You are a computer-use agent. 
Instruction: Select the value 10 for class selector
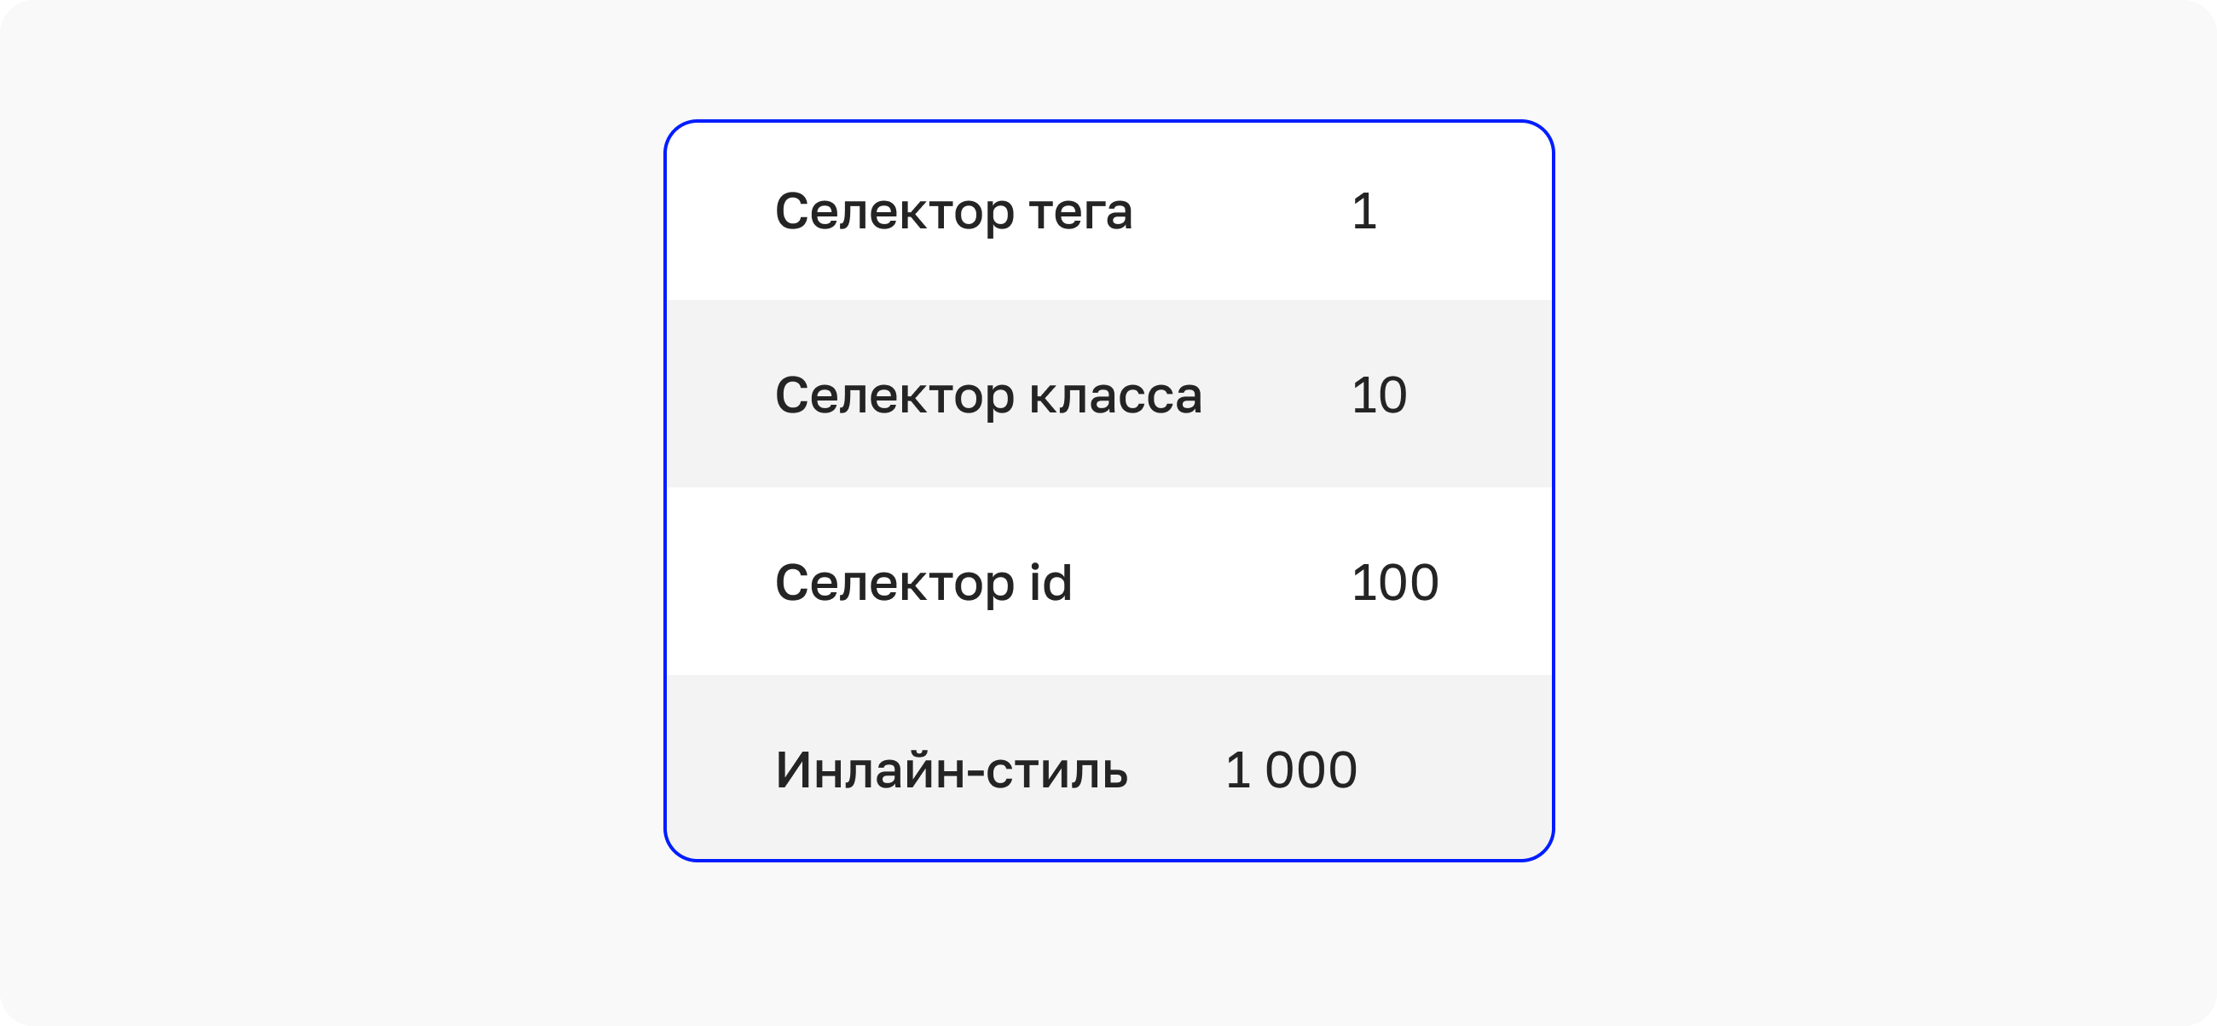[1379, 396]
